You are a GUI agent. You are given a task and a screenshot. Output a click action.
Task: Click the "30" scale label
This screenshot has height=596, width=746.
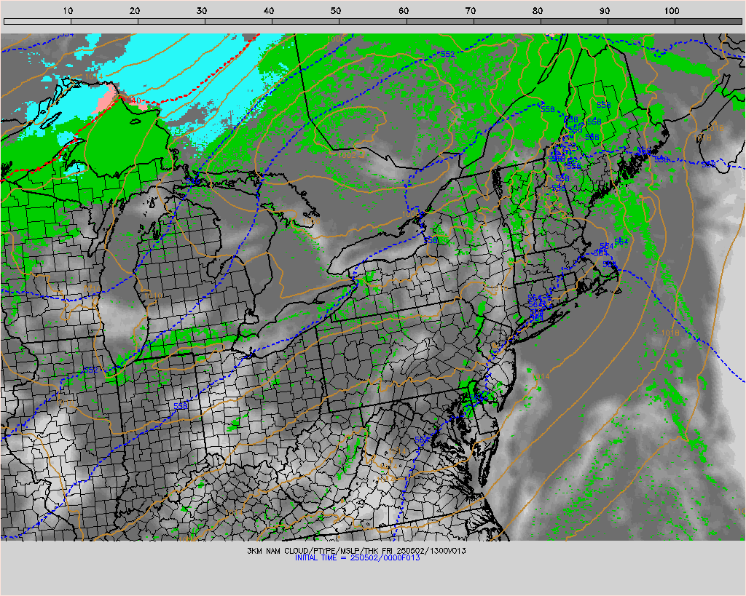(x=202, y=10)
